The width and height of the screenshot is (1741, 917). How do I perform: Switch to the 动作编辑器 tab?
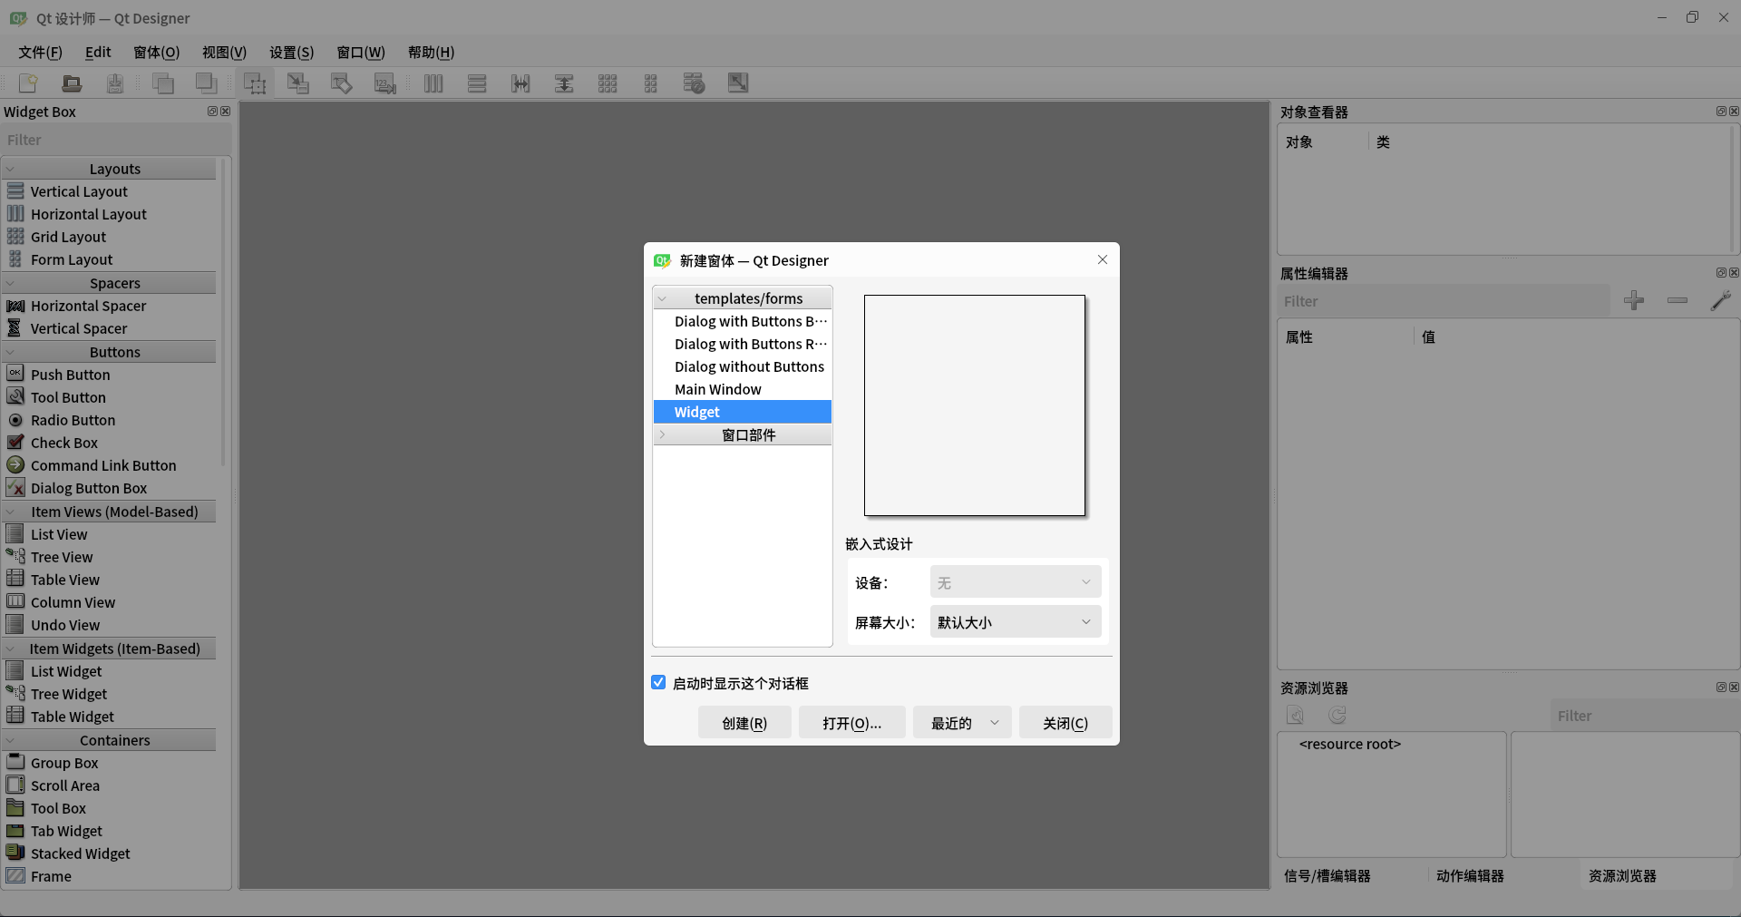pos(1469,874)
